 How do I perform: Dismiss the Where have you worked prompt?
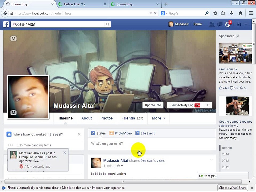click(79, 134)
